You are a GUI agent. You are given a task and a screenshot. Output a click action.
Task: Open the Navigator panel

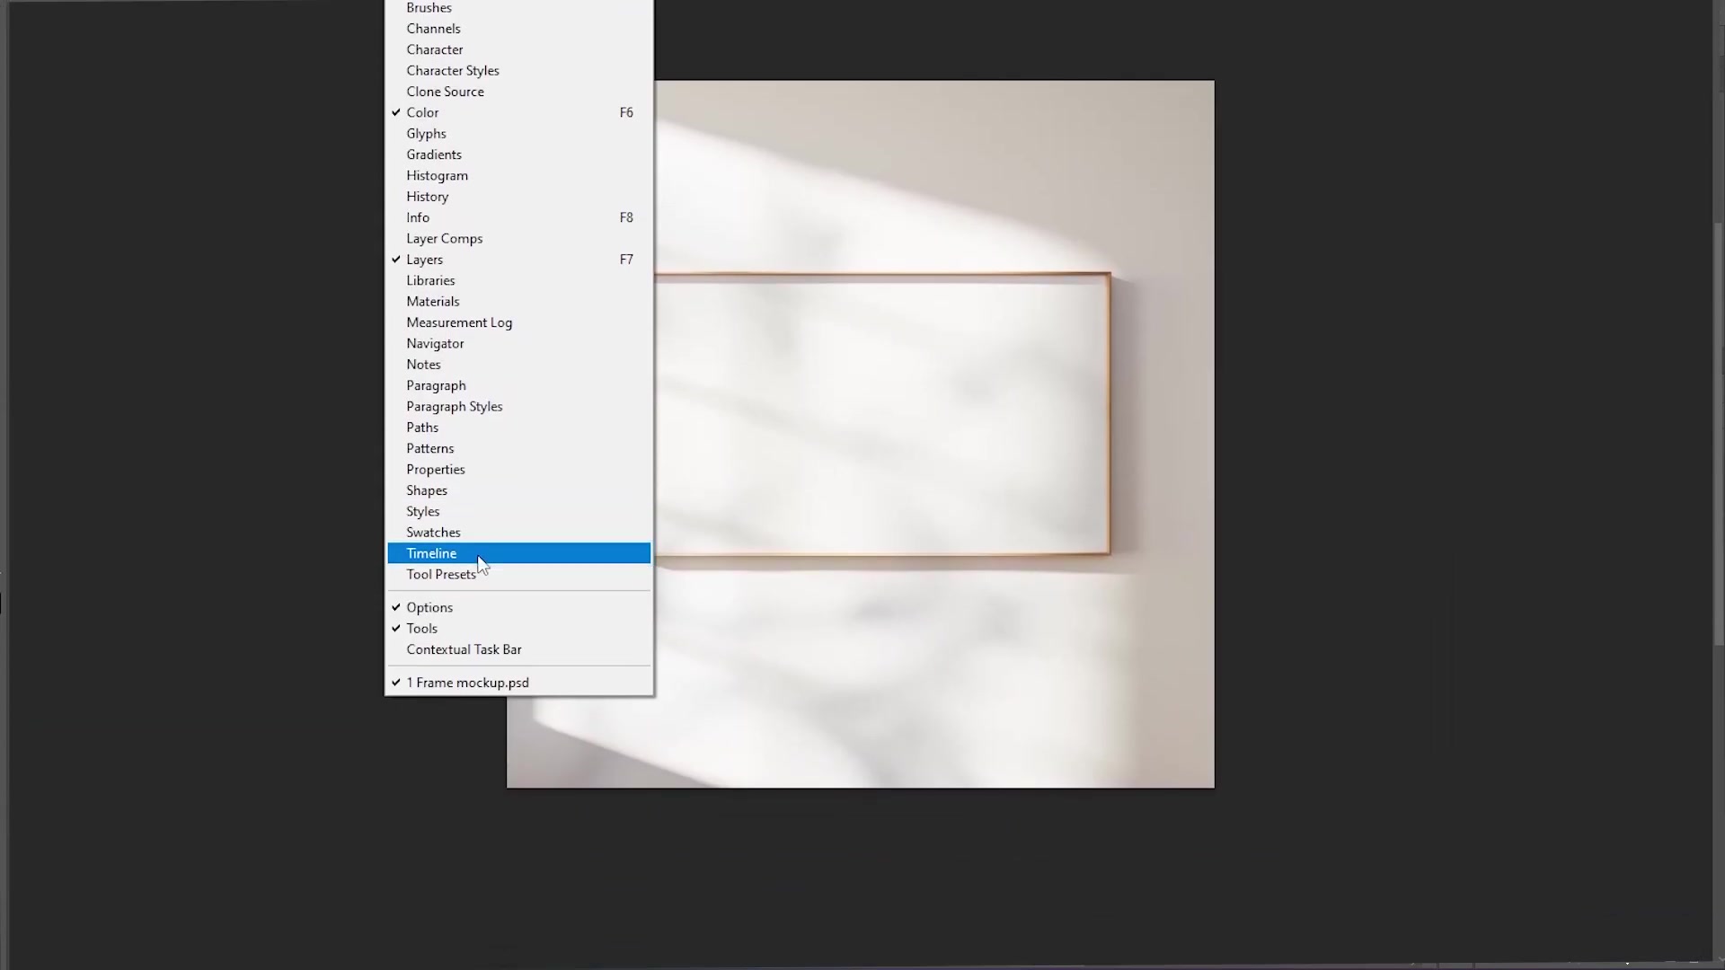tap(435, 343)
